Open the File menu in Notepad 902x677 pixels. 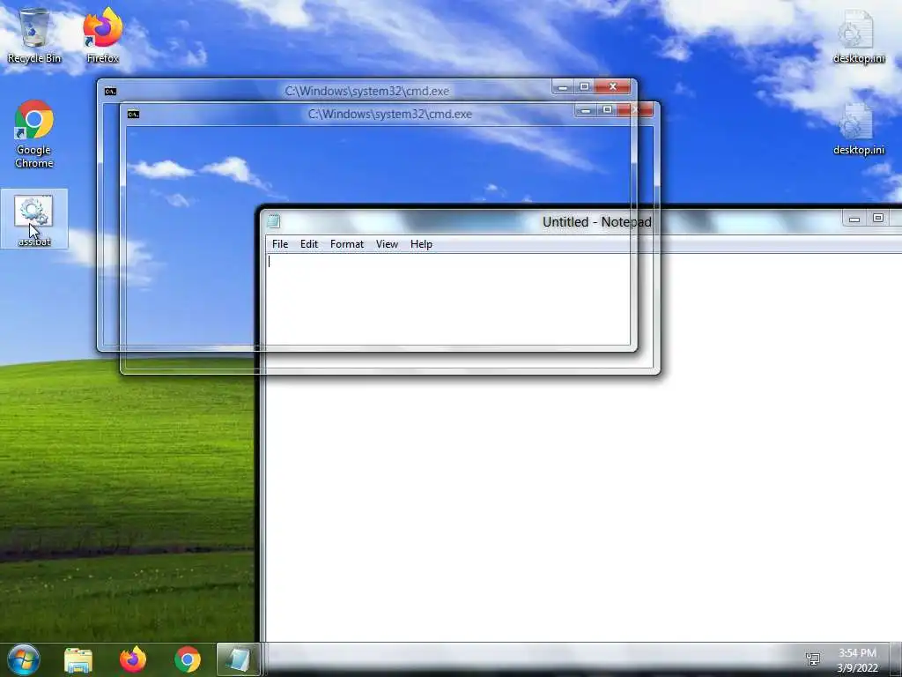click(x=280, y=244)
